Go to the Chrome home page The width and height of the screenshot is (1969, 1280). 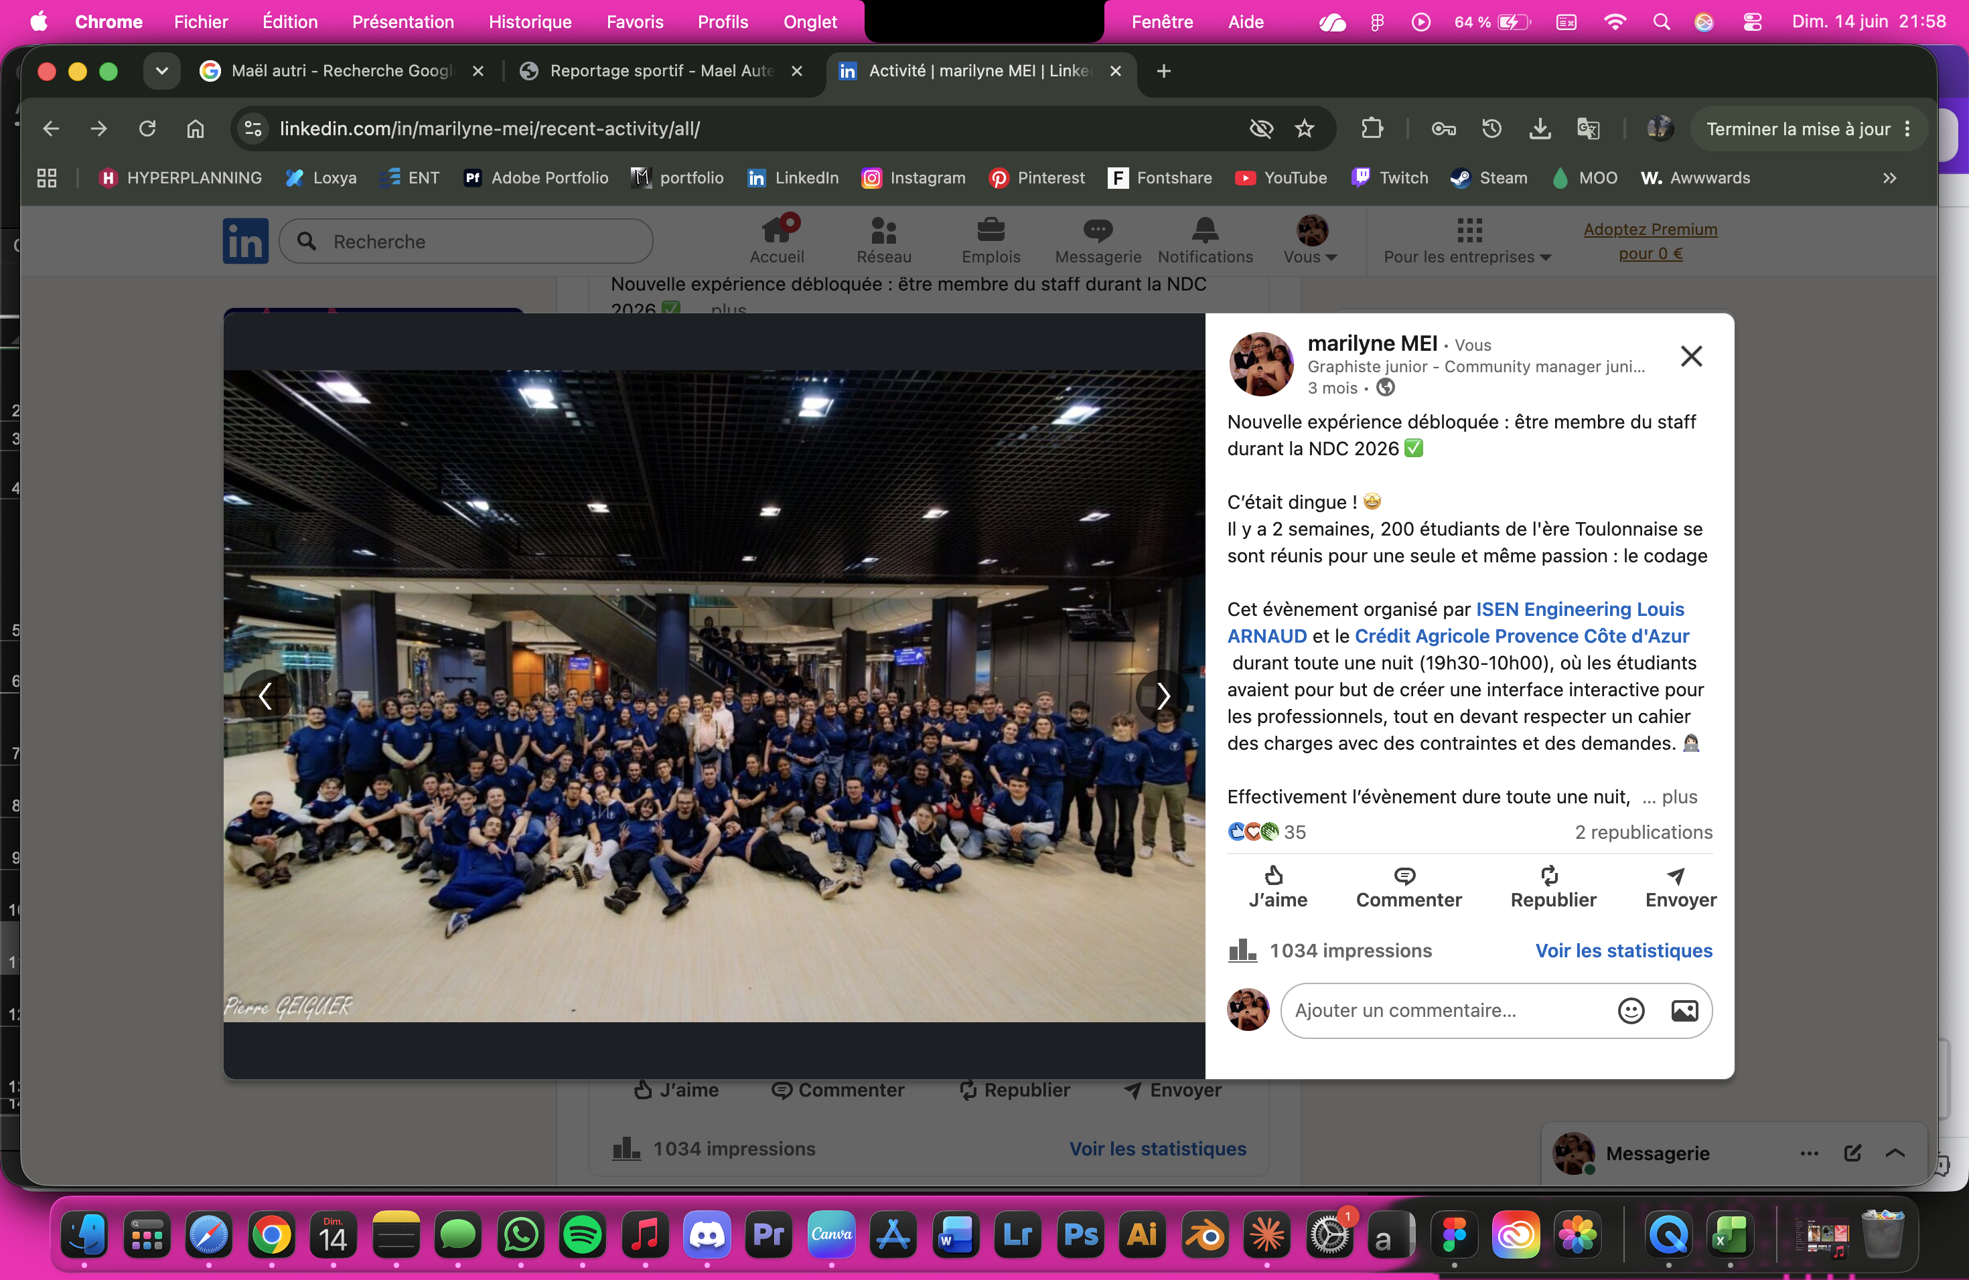pos(196,129)
